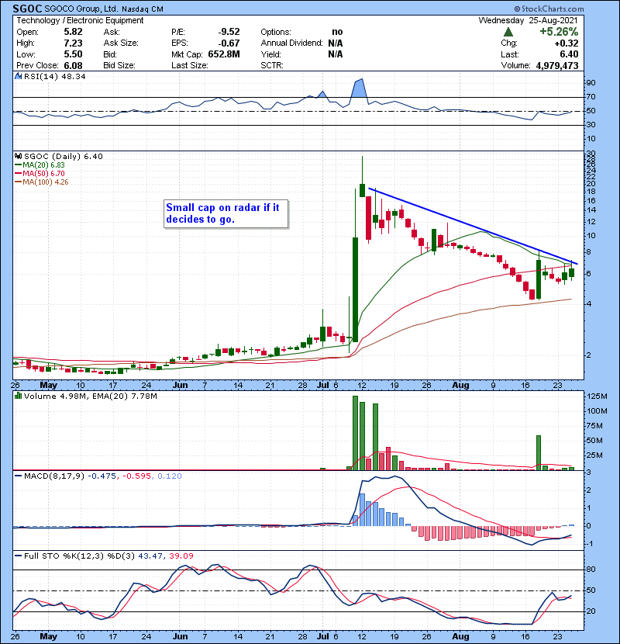The image size is (620, 644).
Task: Click the Nasdaq CM exchange label
Action: click(x=143, y=9)
